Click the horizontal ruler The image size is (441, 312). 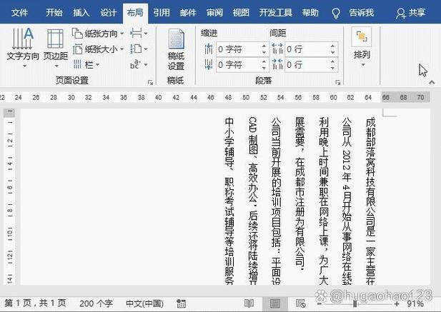215,97
